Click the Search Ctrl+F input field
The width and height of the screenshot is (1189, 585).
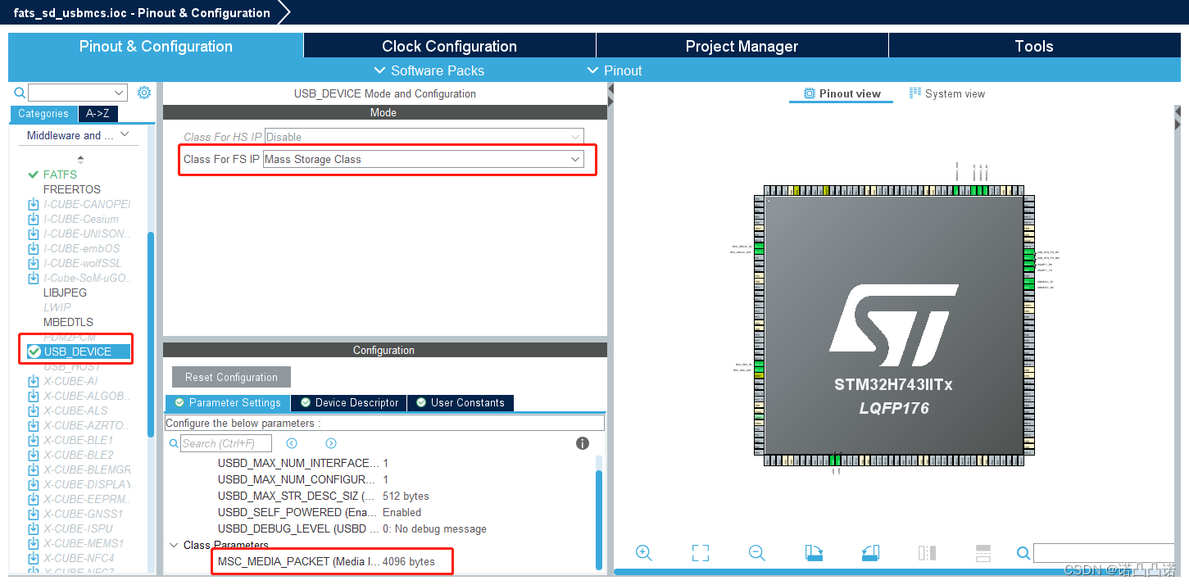(x=227, y=442)
